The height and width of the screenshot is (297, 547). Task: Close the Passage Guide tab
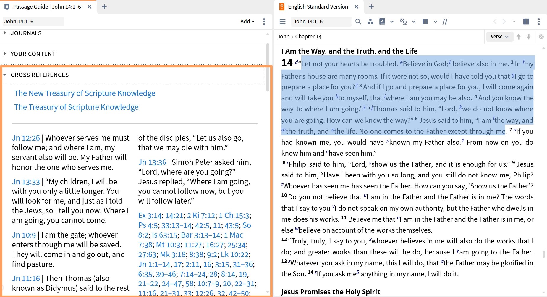coord(89,7)
